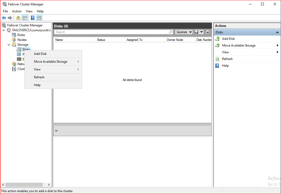Toggle the Show/Hide Console Tree toolbar icon
281x194 pixels.
25,18
